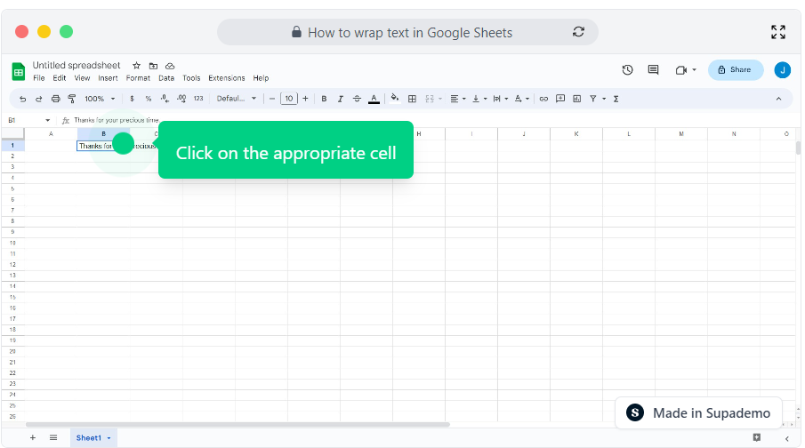Open the Edit menu
The image size is (805, 448).
(x=59, y=78)
